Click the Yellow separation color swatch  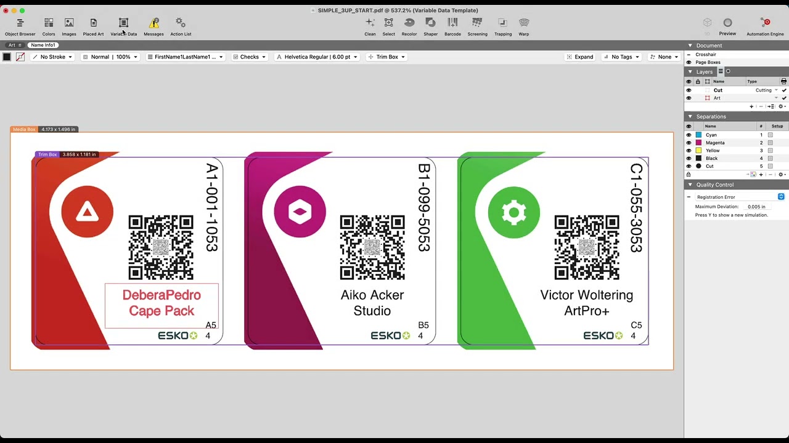(x=698, y=151)
